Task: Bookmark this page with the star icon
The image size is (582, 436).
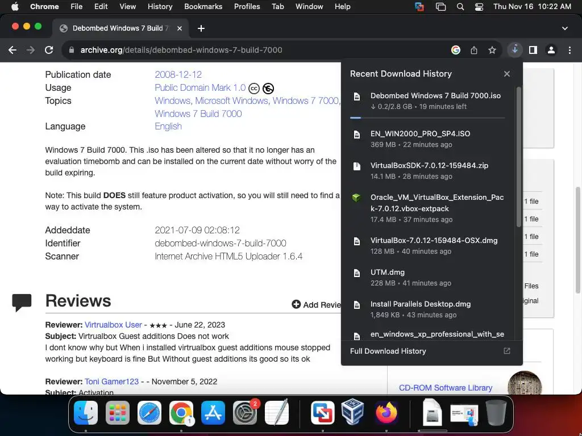Action: click(492, 50)
